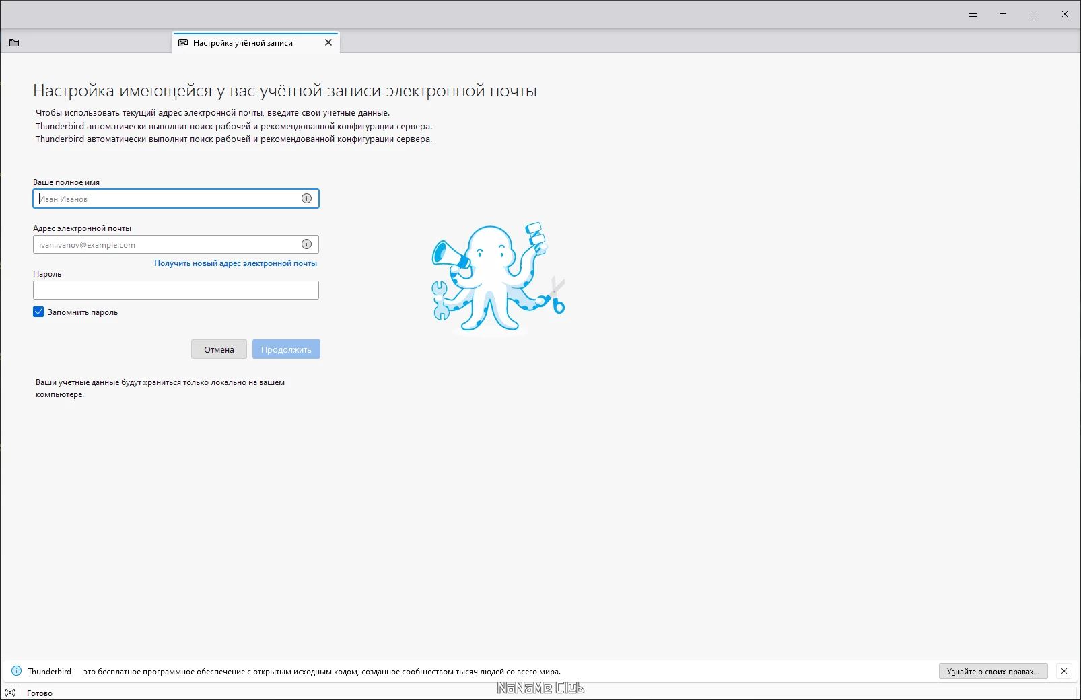Viewport: 1081px width, 700px height.
Task: Click the Готово status bar text
Action: click(x=40, y=693)
